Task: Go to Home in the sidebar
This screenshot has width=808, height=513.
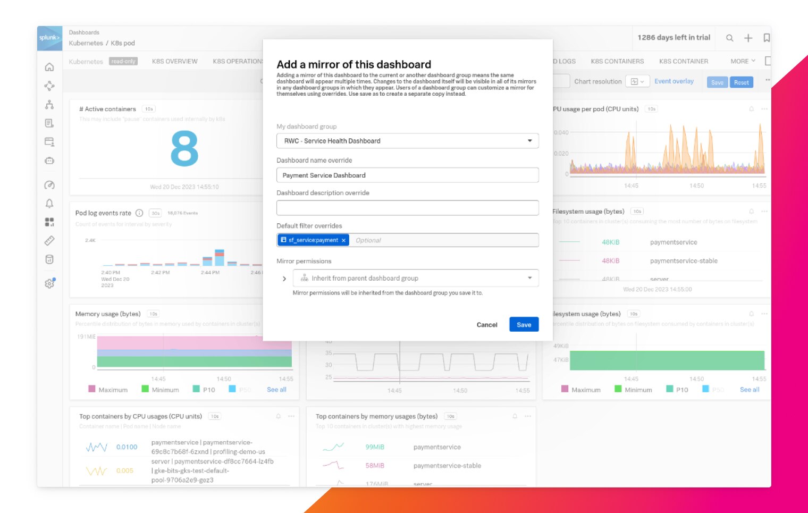Action: click(x=49, y=67)
